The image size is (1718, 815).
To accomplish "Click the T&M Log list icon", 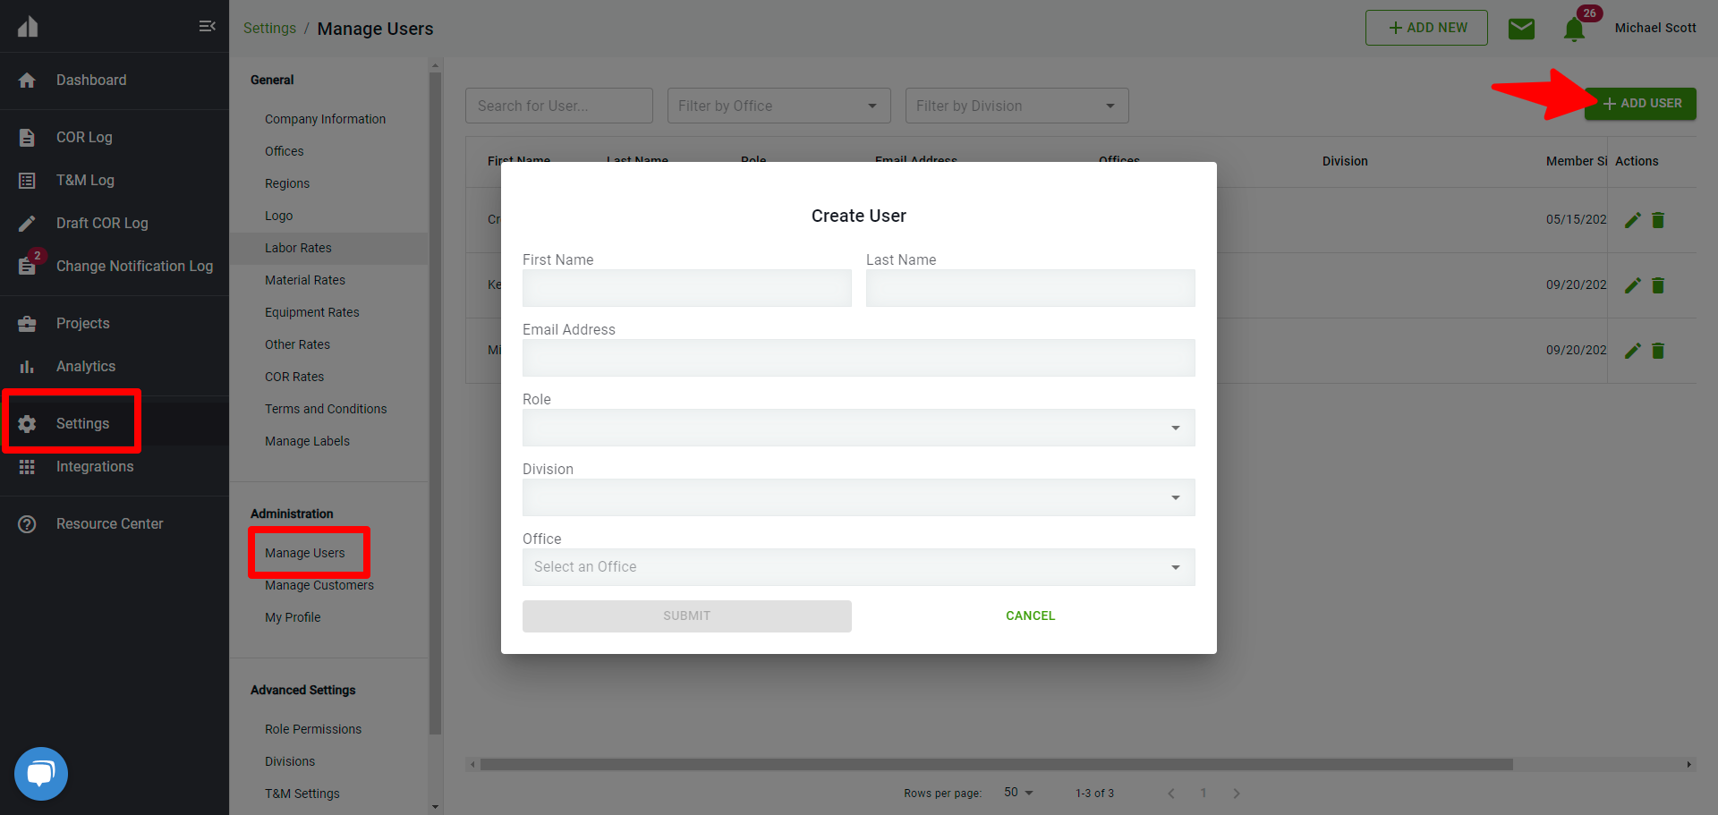I will click(x=27, y=181).
